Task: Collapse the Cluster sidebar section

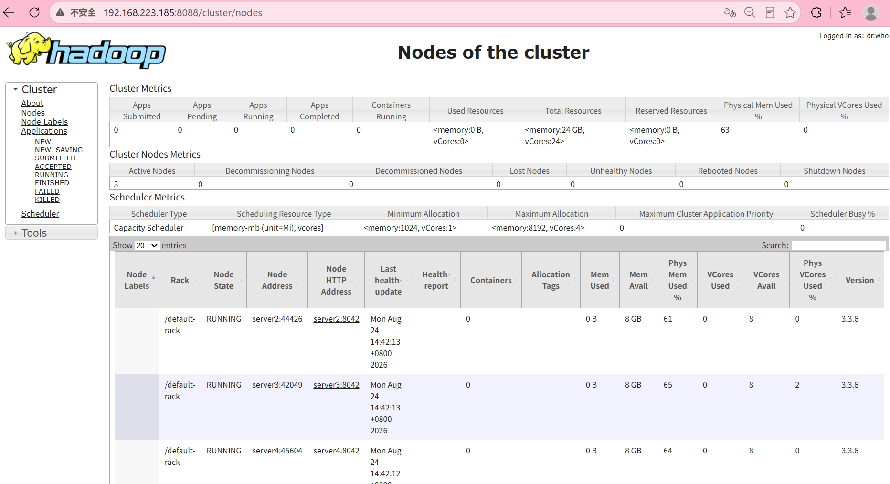Action: coord(52,89)
